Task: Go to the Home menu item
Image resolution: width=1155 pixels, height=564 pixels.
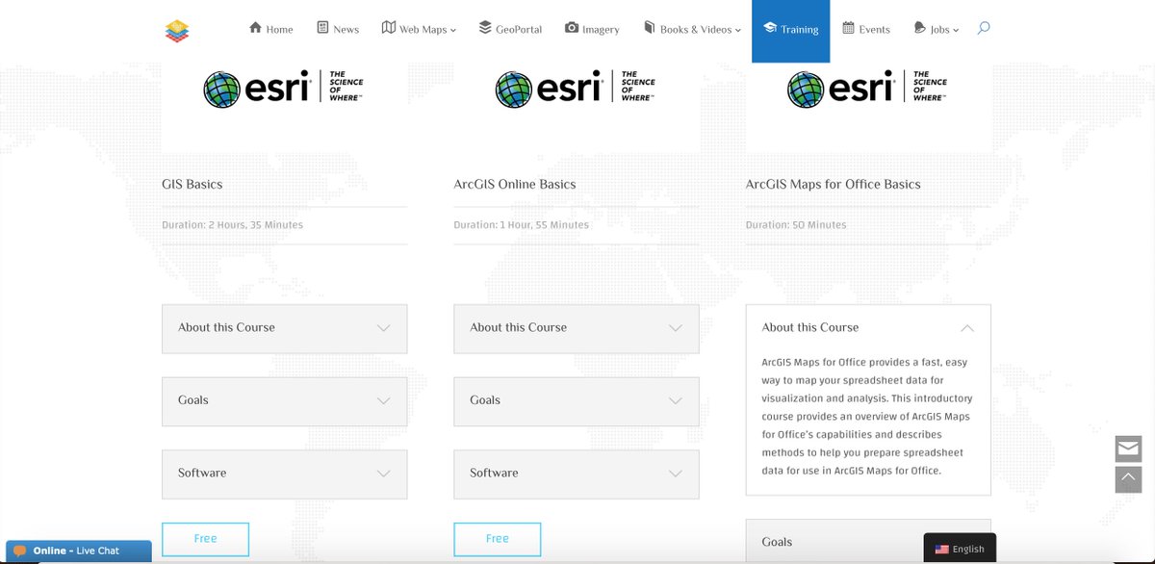Action: click(270, 29)
